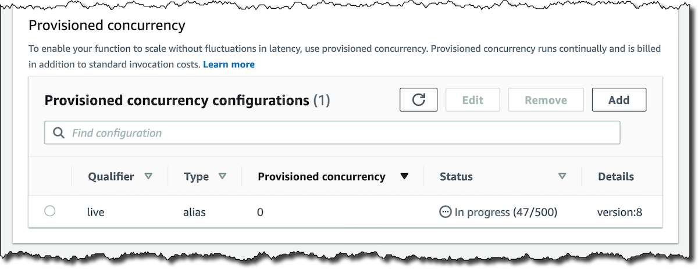The width and height of the screenshot is (698, 269).
Task: Click the In progress (47/500) status text
Action: 505,212
